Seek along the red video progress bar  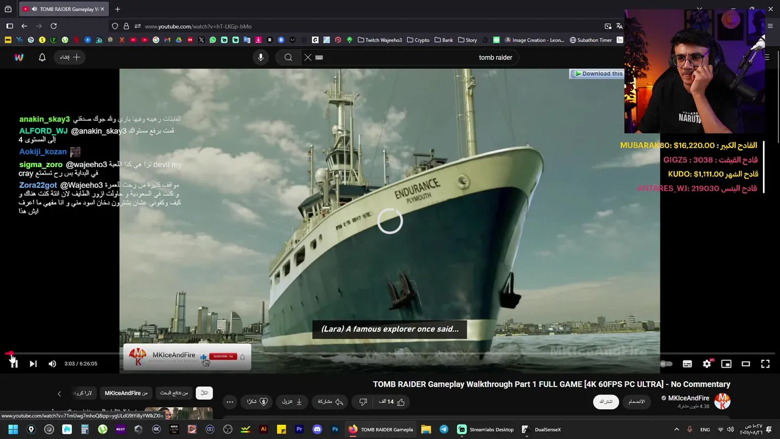click(x=390, y=353)
